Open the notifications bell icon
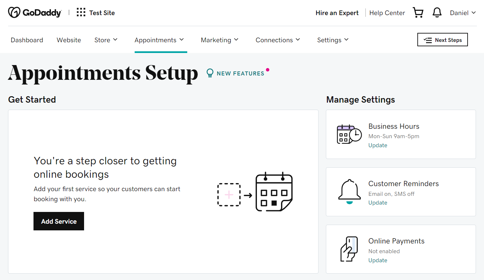The image size is (484, 280). click(437, 13)
